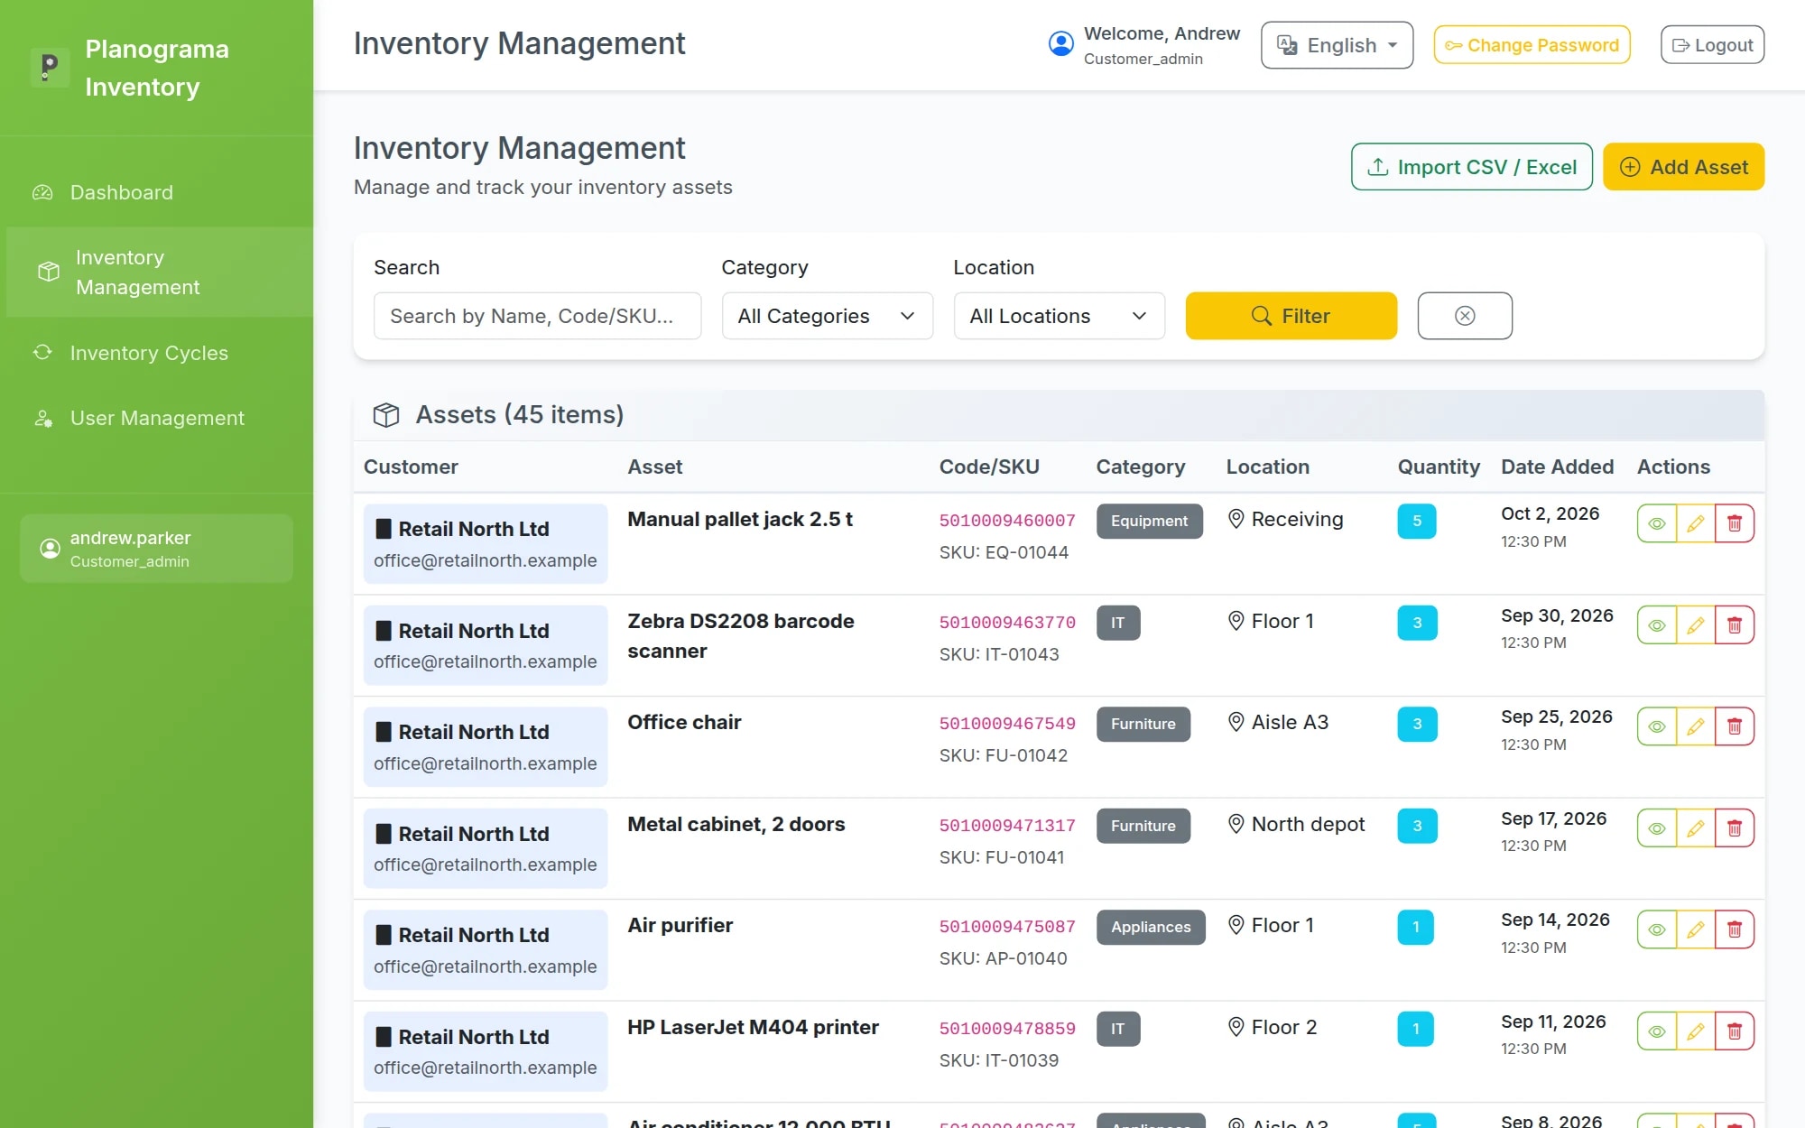Edit the Office chair asset
The image size is (1805, 1128).
tap(1696, 726)
